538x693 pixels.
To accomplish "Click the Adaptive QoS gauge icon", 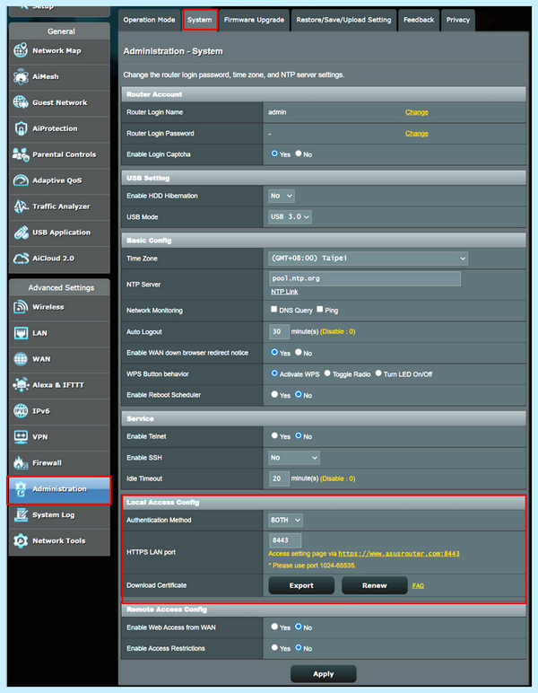I will click(x=21, y=180).
